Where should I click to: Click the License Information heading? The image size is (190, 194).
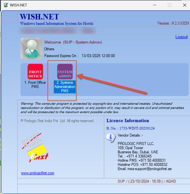pos(128,120)
